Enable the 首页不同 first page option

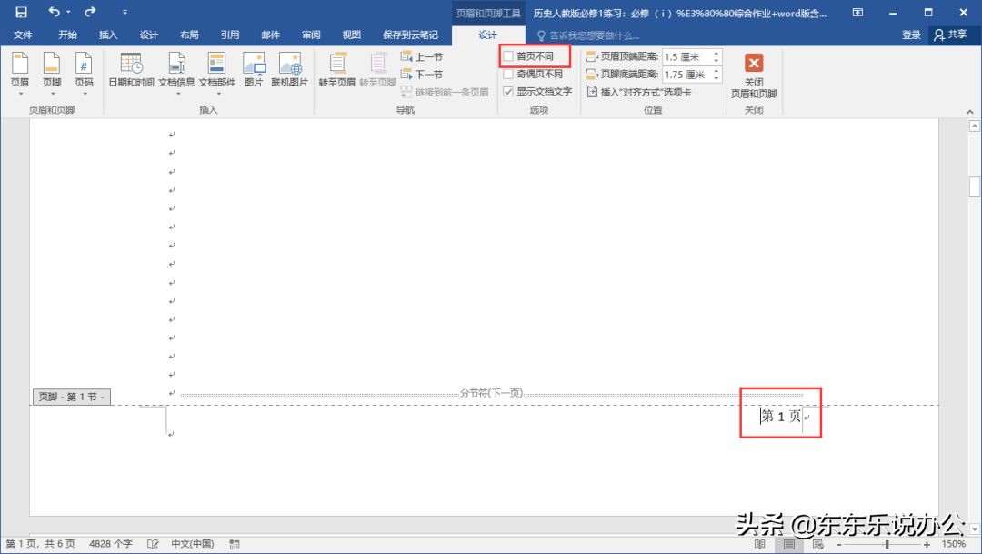[507, 55]
